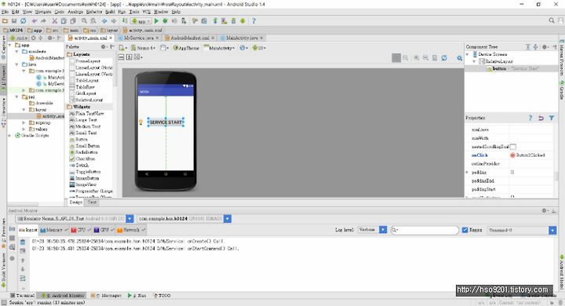Click the Undo arrow in main toolbar
Screen dimensions: 565x306
pyautogui.click(x=35, y=21)
